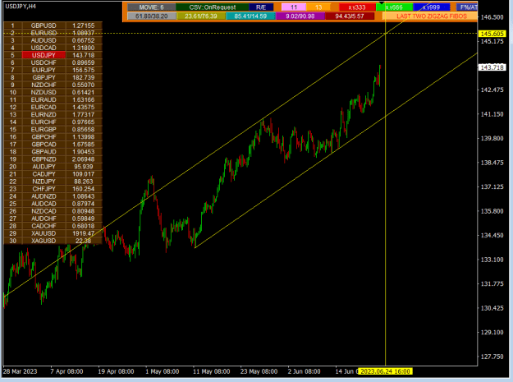Select EURCAD in the symbol list

[44, 107]
